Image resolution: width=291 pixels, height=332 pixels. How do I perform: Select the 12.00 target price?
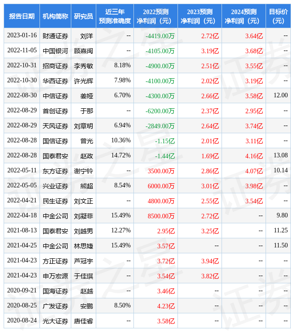point(281,96)
